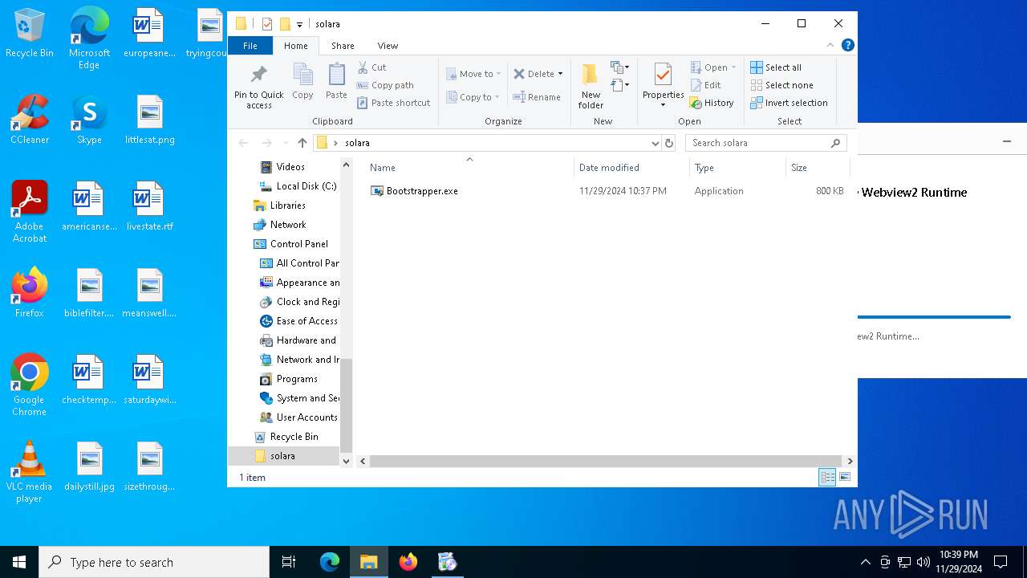The height and width of the screenshot is (578, 1027).
Task: Open Quick Access Toolbar customize dropdown
Action: pyautogui.click(x=299, y=24)
